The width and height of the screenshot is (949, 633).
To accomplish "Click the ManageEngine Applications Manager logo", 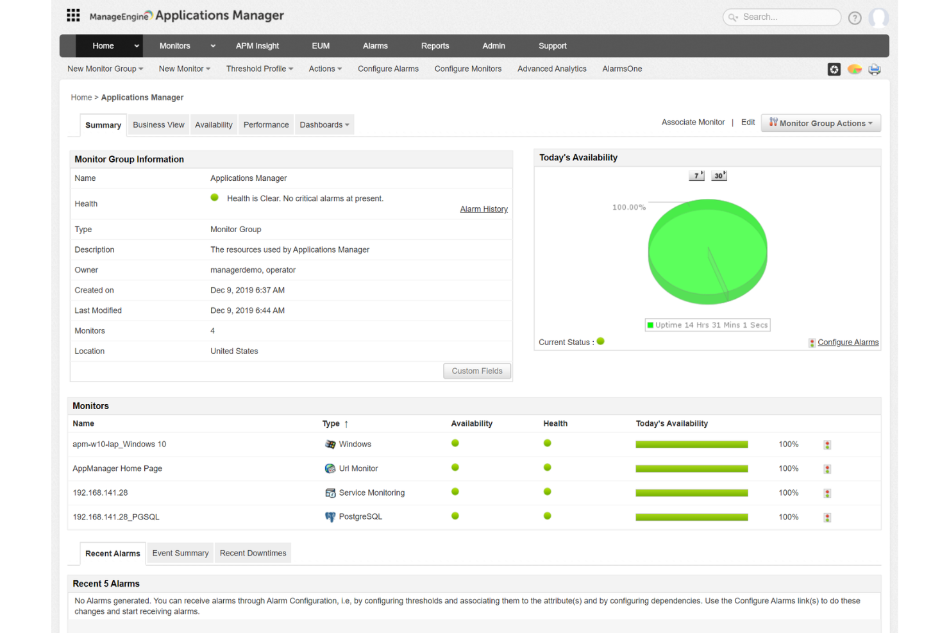I will 186,15.
